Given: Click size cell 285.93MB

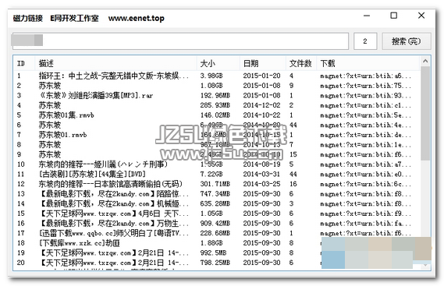Looking at the screenshot, I should pyautogui.click(x=215, y=105).
